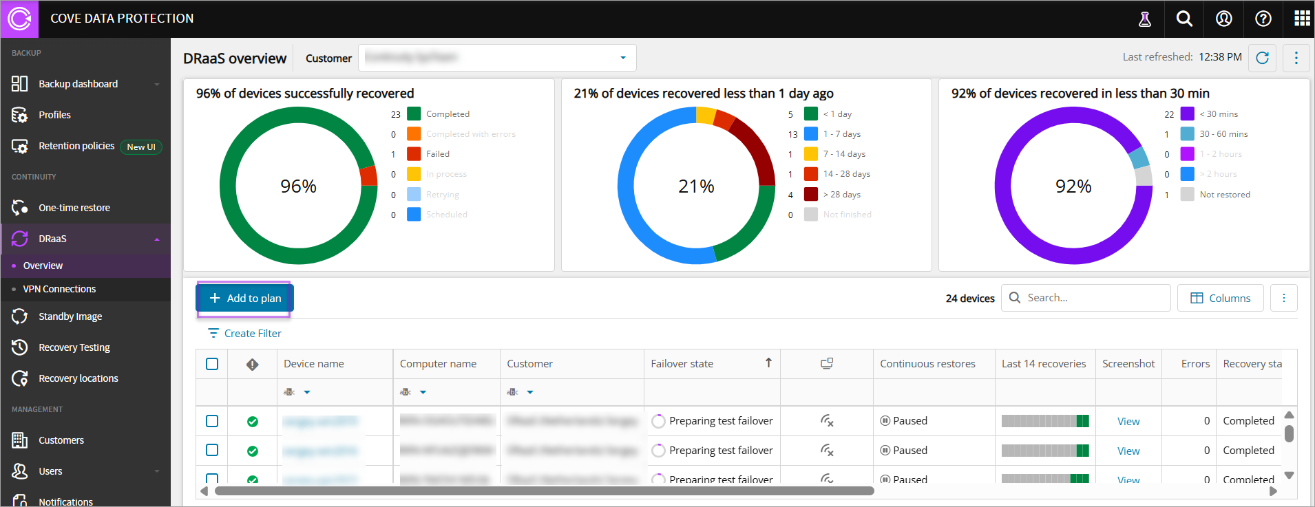The width and height of the screenshot is (1315, 507).
Task: Open the app launcher grid icon
Action: click(1302, 19)
